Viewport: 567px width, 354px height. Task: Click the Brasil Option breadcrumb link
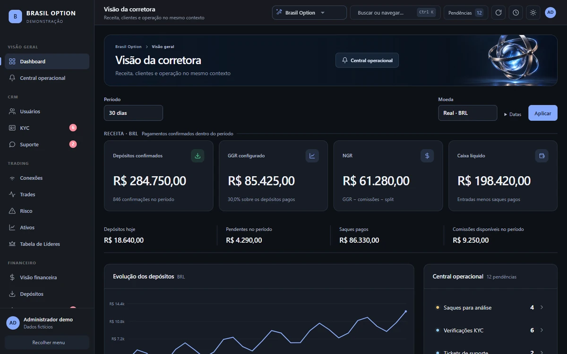pos(129,47)
